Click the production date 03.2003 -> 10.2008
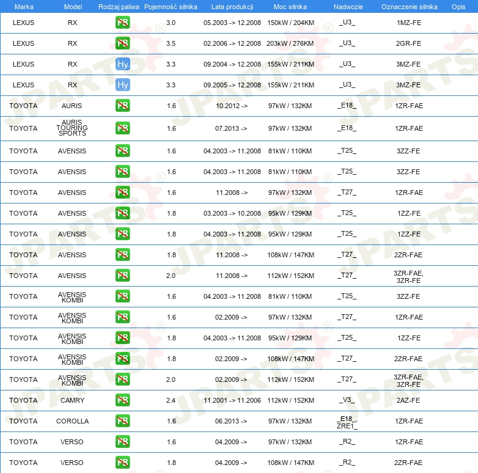 pos(232,213)
